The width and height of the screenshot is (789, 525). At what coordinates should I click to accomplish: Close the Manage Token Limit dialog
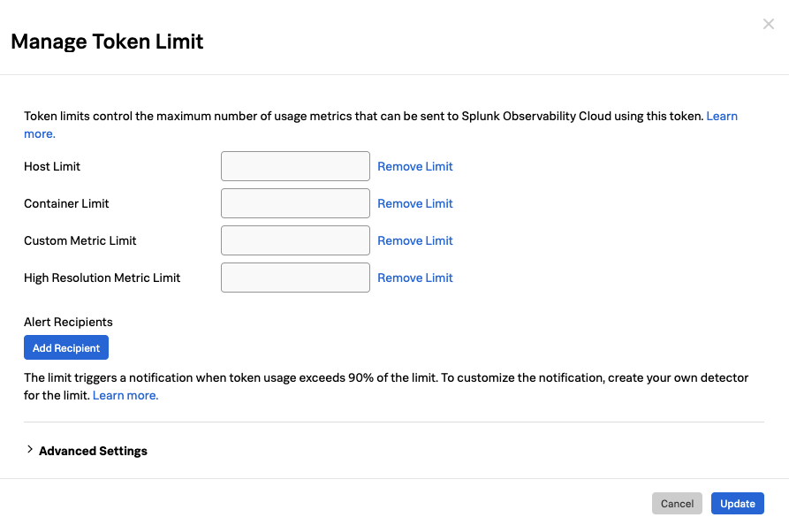[x=768, y=24]
